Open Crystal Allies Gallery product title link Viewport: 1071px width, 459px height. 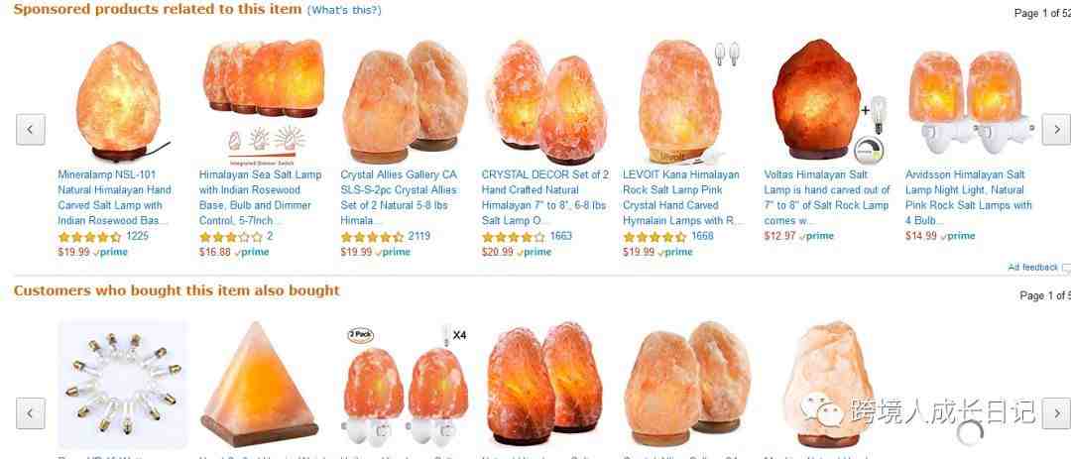tap(400, 197)
